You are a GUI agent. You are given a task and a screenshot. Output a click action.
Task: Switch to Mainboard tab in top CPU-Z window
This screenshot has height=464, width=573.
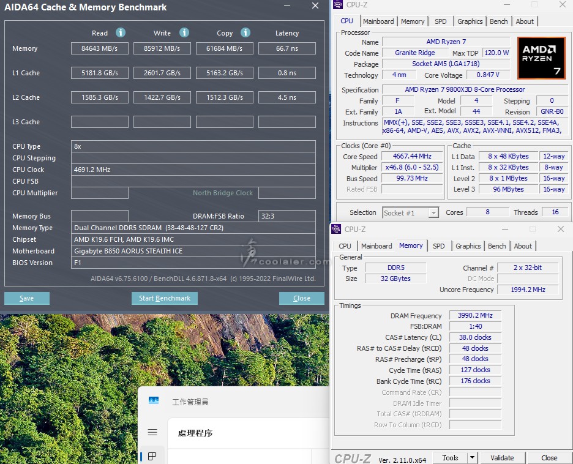coord(378,21)
